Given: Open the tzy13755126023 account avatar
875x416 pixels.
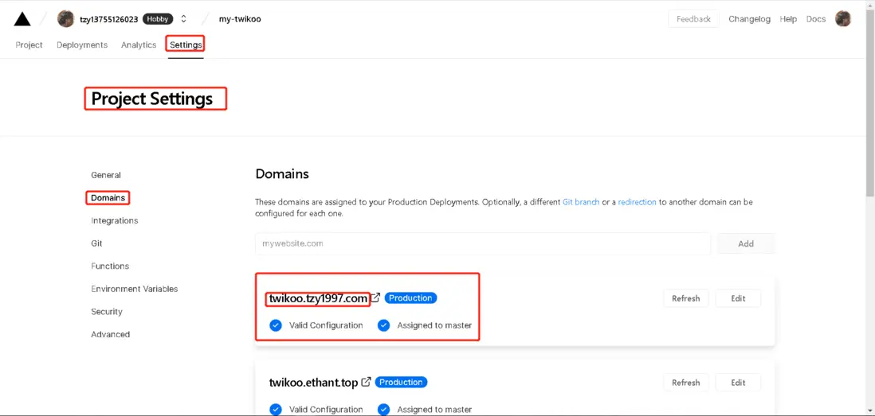Looking at the screenshot, I should [x=66, y=19].
